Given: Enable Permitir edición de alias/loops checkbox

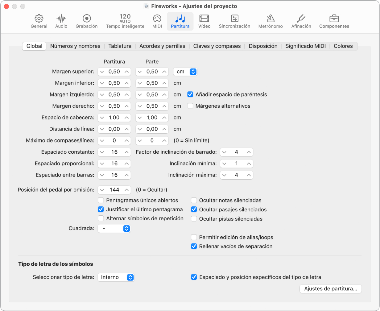Looking at the screenshot, I should click(x=194, y=237).
